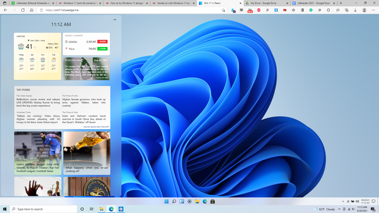Open the Win 11 in React Start menu
Viewport: 379px width, 213px height.
coord(166,201)
